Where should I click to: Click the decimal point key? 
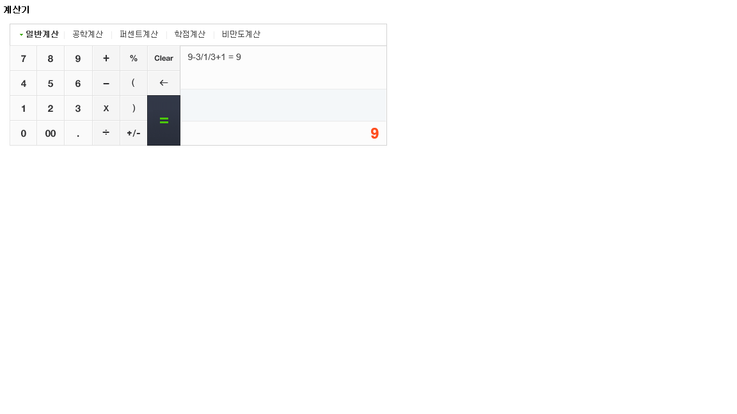coord(78,133)
